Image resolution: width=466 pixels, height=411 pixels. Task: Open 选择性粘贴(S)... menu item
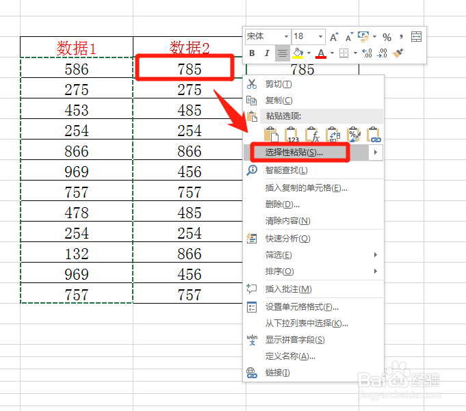(306, 153)
